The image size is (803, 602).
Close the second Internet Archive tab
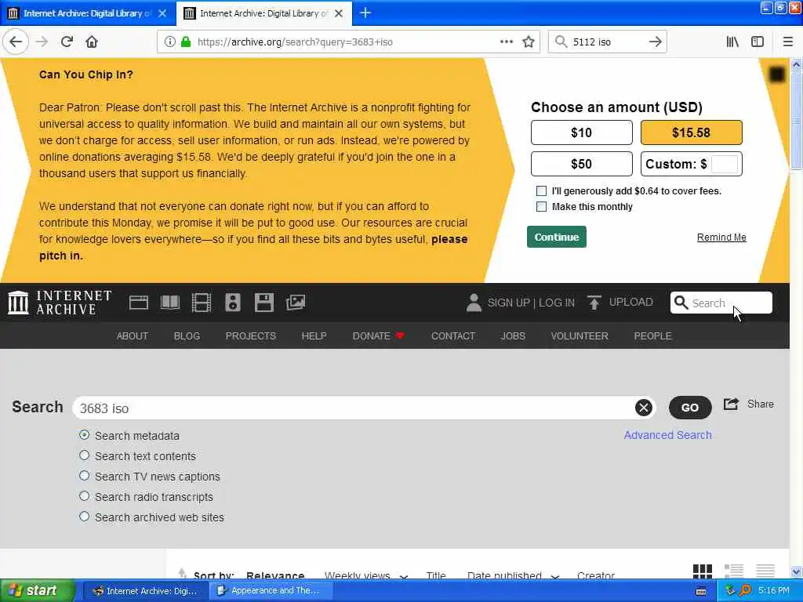[339, 13]
